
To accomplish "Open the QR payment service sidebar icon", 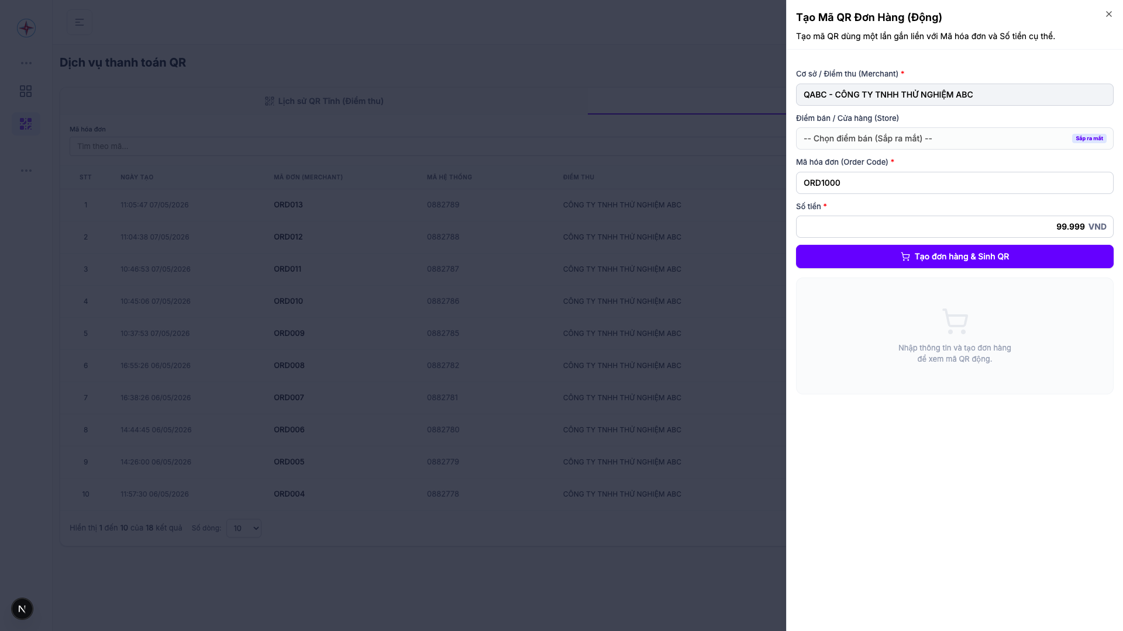I will (x=26, y=124).
